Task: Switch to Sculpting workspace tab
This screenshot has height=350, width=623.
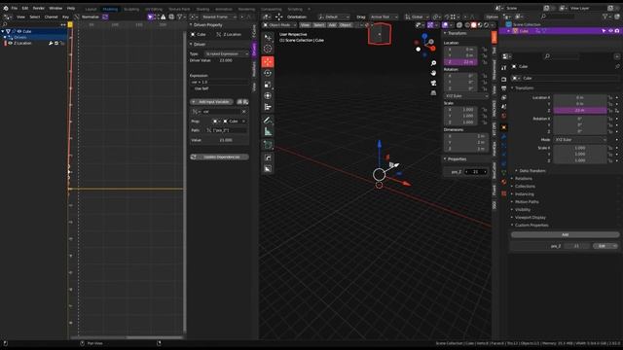Action: tap(131, 9)
